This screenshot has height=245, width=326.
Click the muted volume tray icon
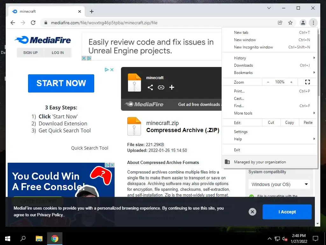point(285,239)
